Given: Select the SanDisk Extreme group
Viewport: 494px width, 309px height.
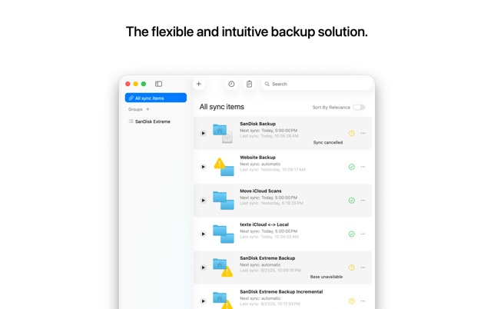Looking at the screenshot, I should tap(152, 121).
